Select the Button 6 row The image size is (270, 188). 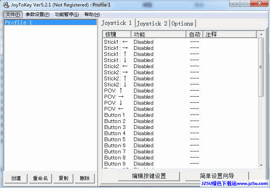(180, 145)
